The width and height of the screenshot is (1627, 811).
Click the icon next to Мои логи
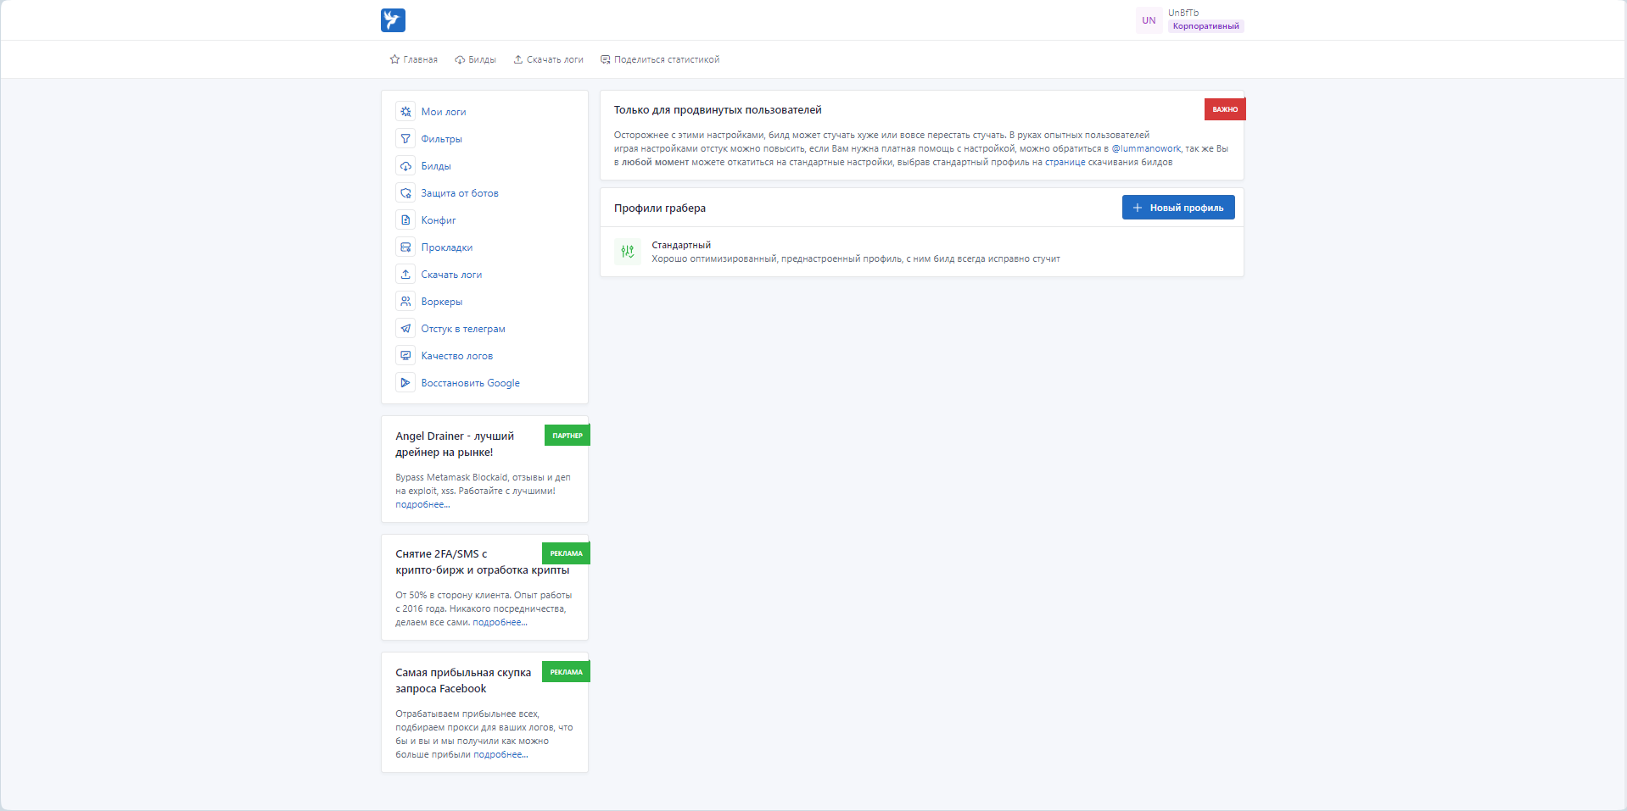pos(405,112)
